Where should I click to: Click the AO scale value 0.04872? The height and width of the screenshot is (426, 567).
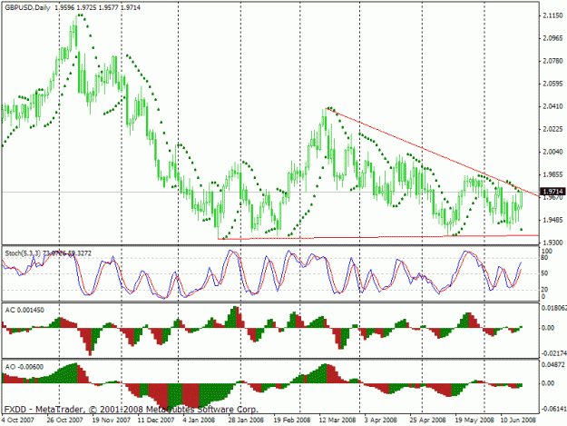point(552,364)
